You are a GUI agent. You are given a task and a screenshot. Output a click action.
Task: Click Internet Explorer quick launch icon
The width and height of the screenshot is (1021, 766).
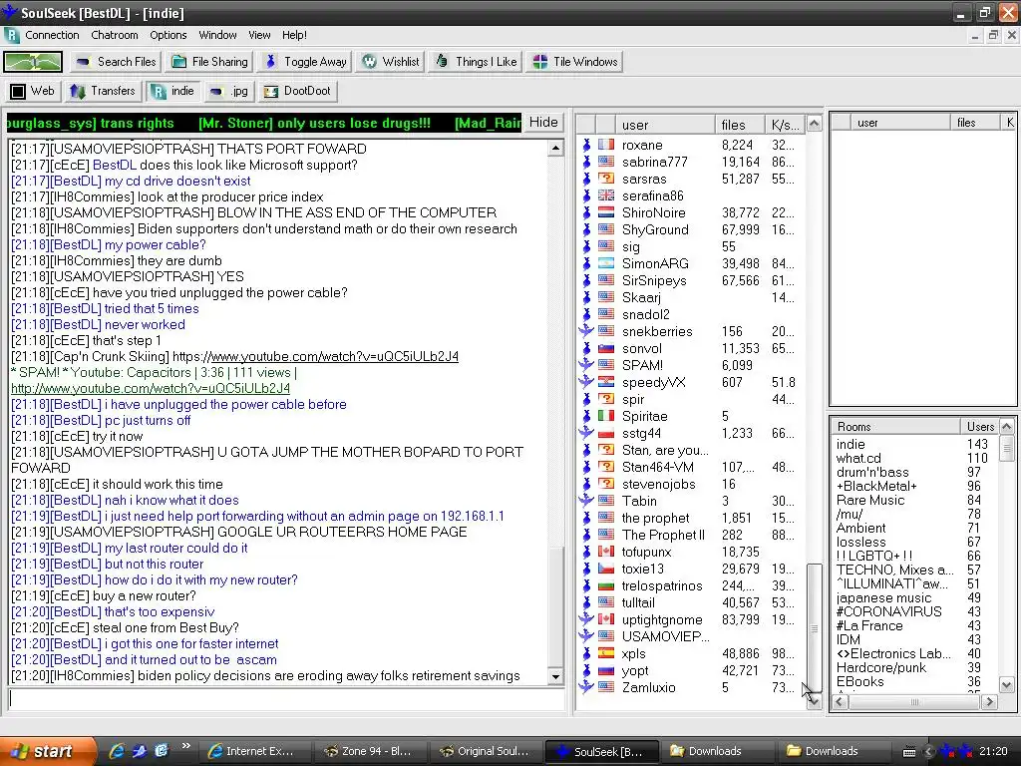pyautogui.click(x=117, y=751)
